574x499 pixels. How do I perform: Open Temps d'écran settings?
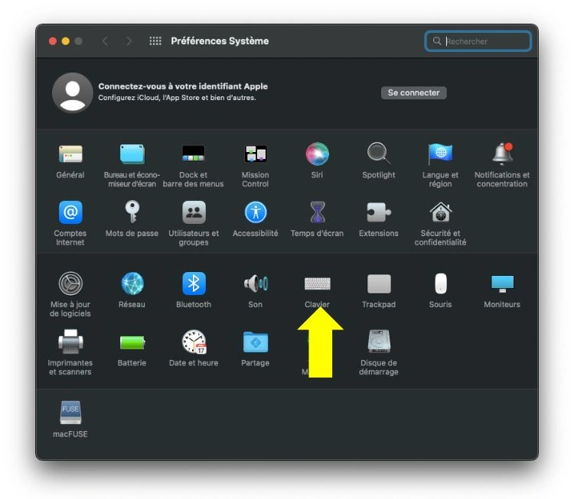[x=317, y=212]
